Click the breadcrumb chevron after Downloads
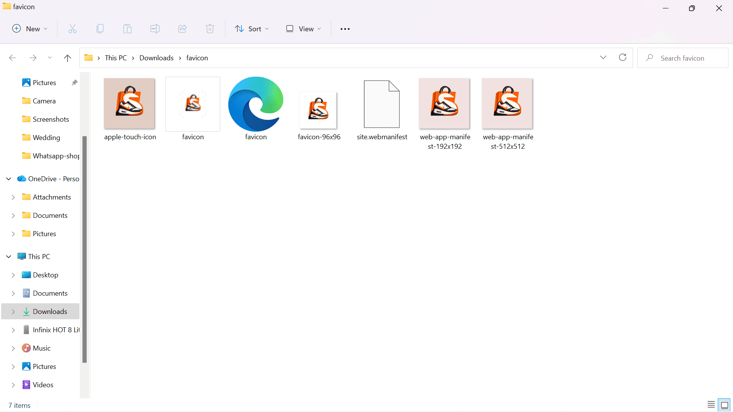The height and width of the screenshot is (412, 733). point(180,58)
